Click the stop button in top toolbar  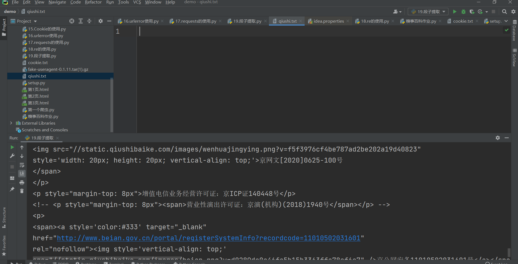click(493, 12)
